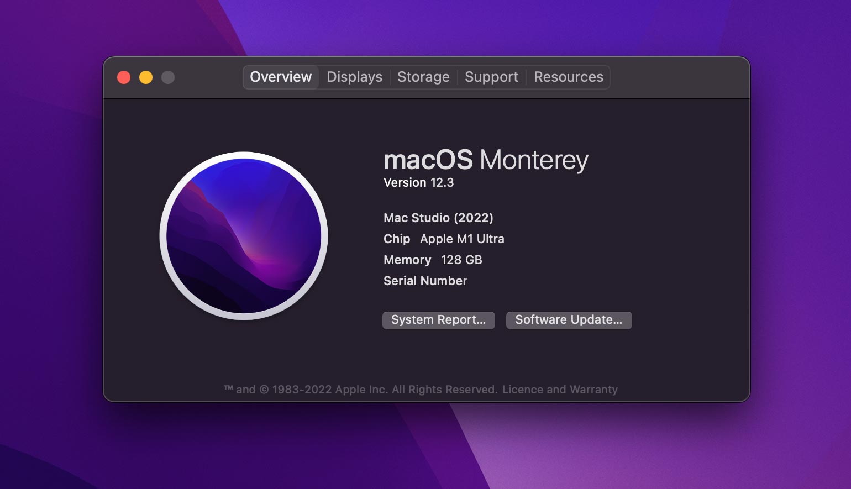Minimize window with the yellow button
This screenshot has height=489, width=851.
pyautogui.click(x=146, y=77)
